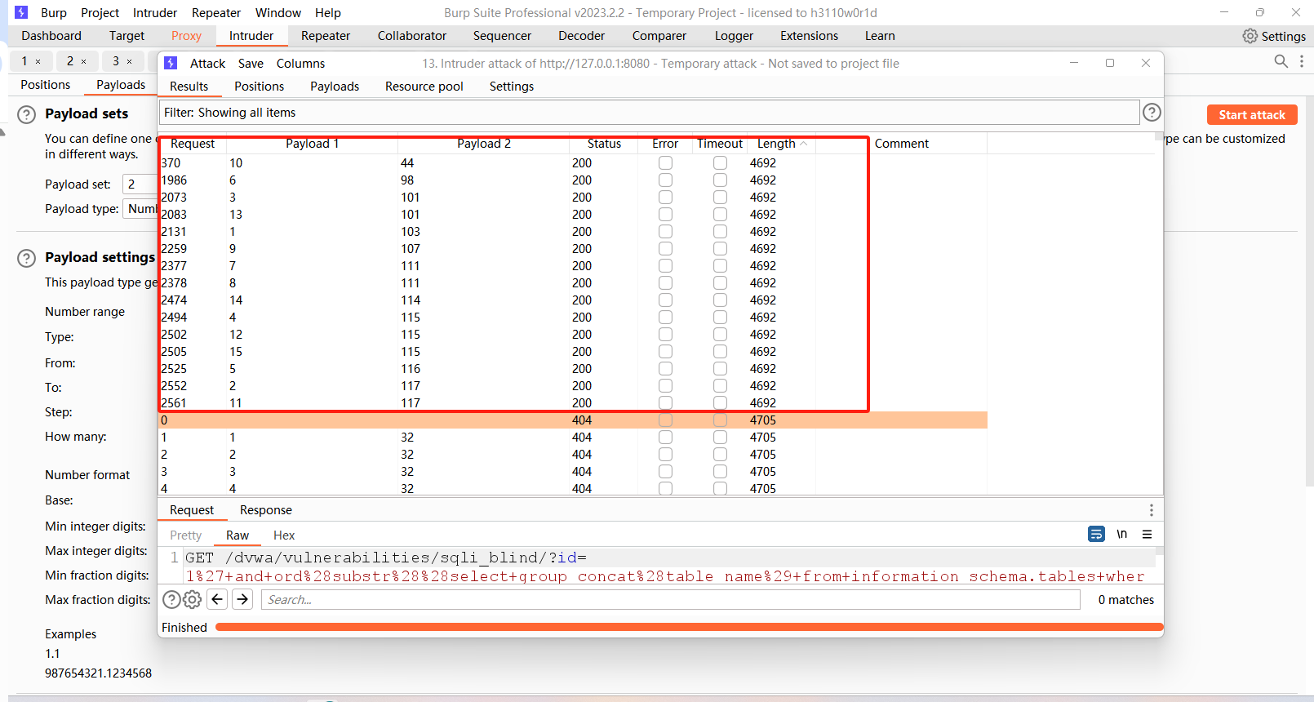Click the search help icon in request viewer

pos(171,600)
